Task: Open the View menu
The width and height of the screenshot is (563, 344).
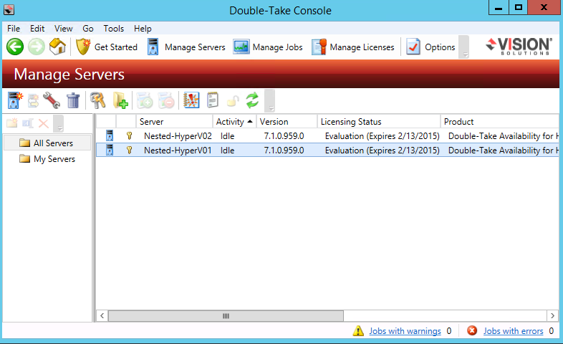Action: 64,29
